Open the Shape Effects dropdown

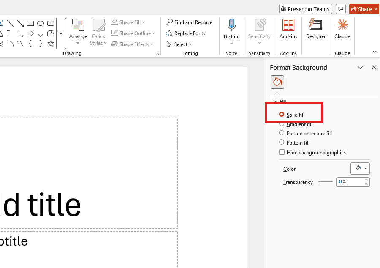[x=132, y=44]
